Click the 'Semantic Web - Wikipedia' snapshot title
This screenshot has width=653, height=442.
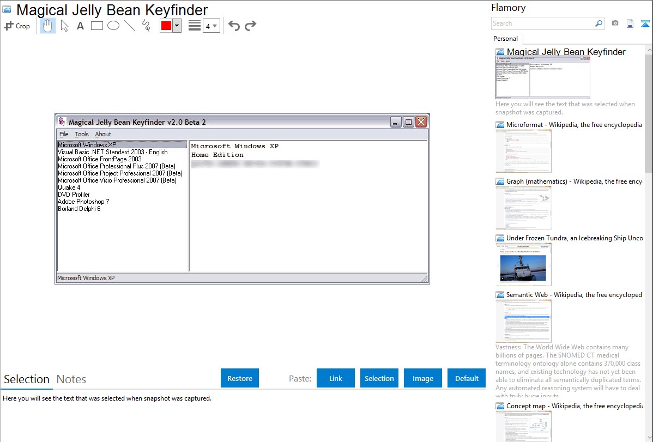(x=574, y=295)
